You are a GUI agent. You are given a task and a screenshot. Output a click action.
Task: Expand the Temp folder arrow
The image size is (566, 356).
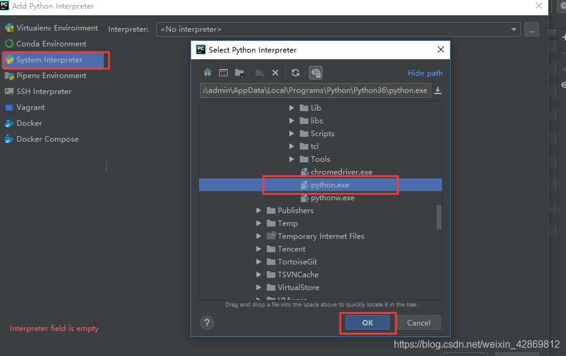pos(258,223)
